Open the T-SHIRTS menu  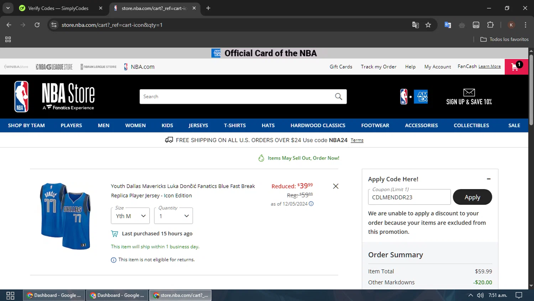coord(235,125)
